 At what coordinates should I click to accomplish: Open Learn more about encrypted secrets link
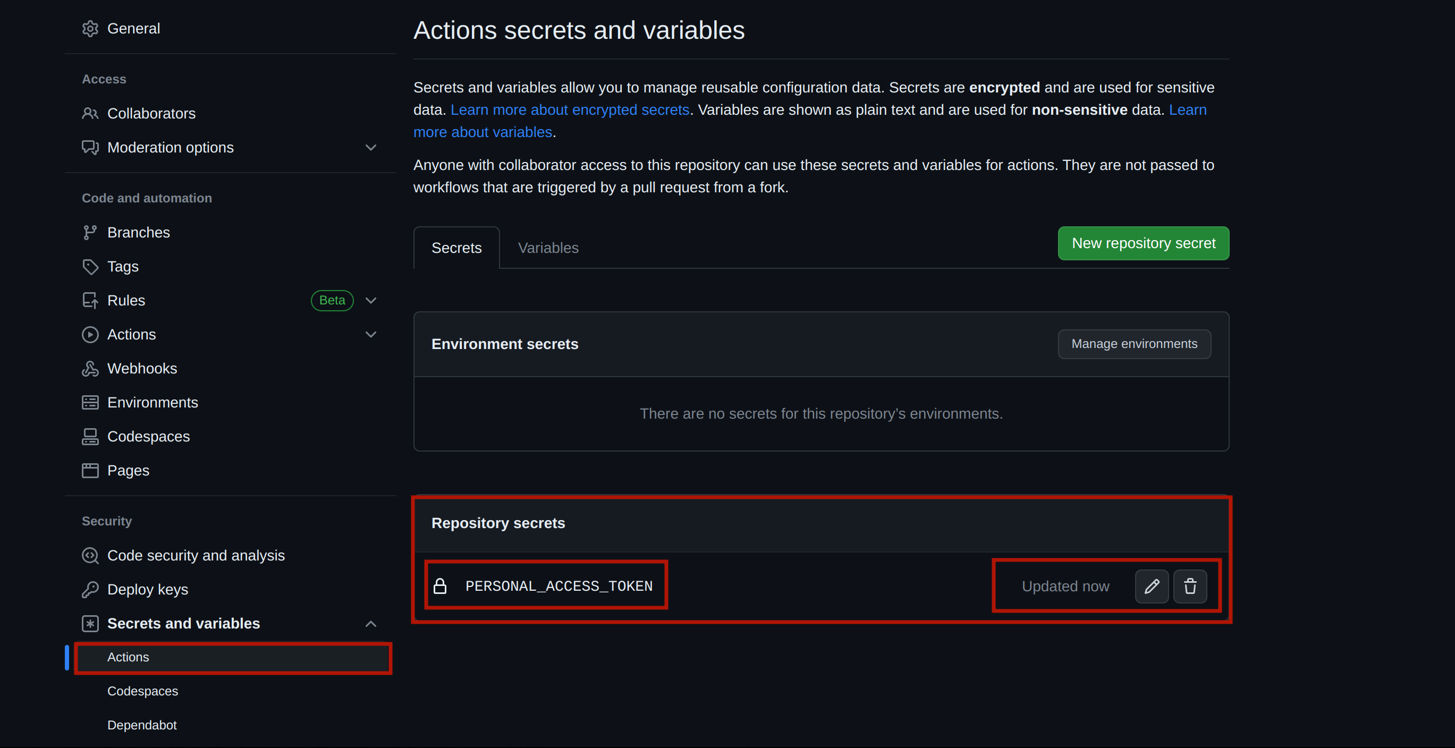pyautogui.click(x=569, y=109)
